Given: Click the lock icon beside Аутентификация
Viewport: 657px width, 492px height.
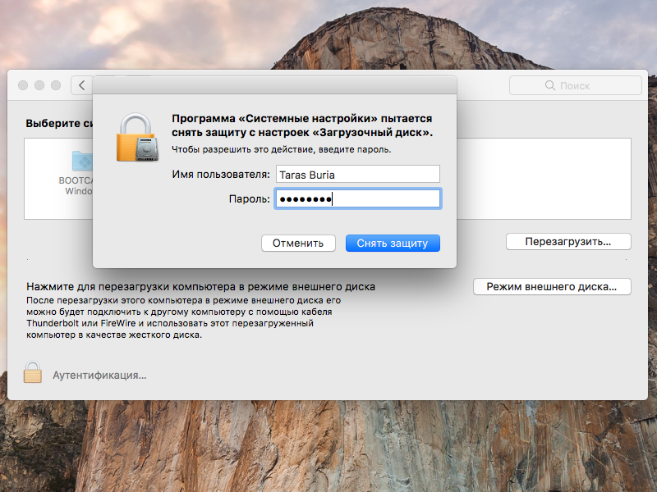Looking at the screenshot, I should click(32, 374).
